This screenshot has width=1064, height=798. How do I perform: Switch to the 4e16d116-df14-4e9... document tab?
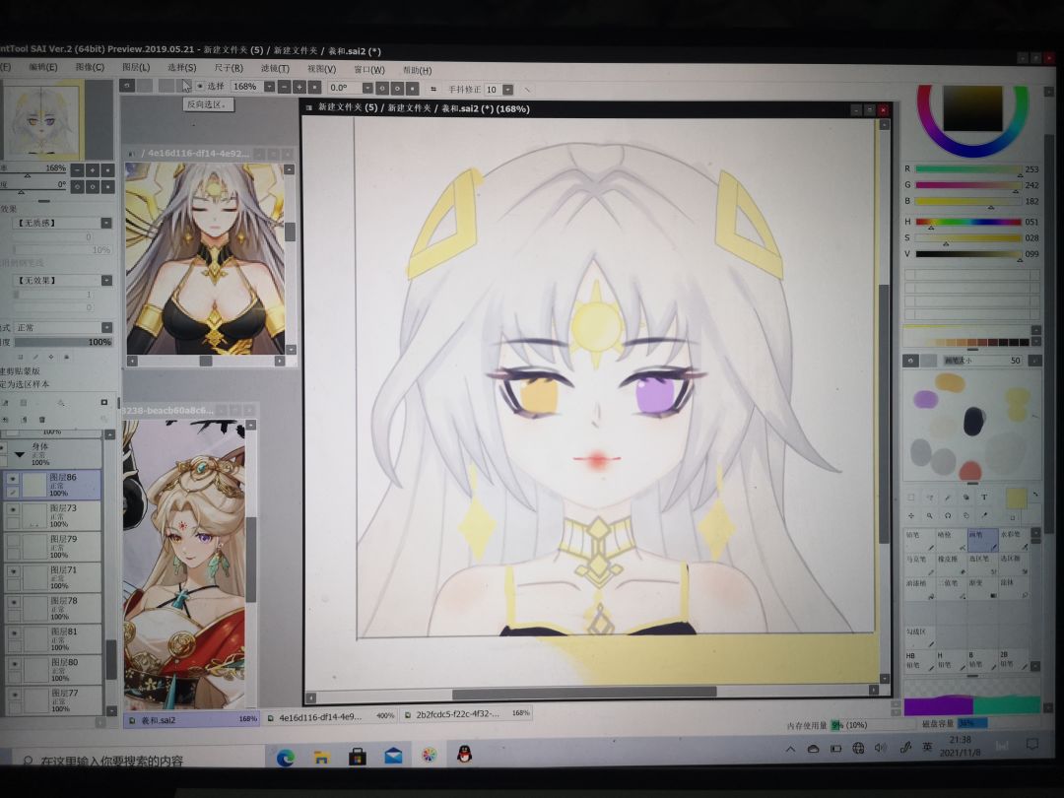coord(330,716)
